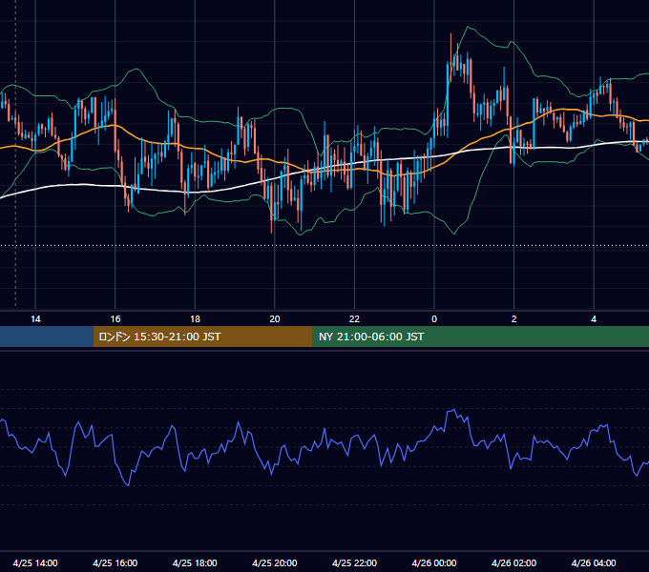Click the 4/25 16:00 time label
Viewport: 649px width, 572px height.
click(x=115, y=562)
